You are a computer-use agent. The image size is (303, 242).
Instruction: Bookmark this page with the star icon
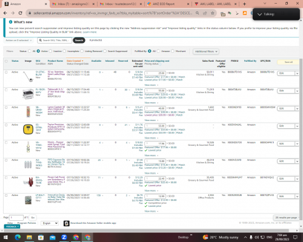[212, 13]
